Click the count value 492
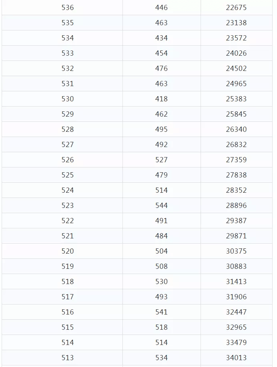Screen dimensions: 277x367 (161, 145)
